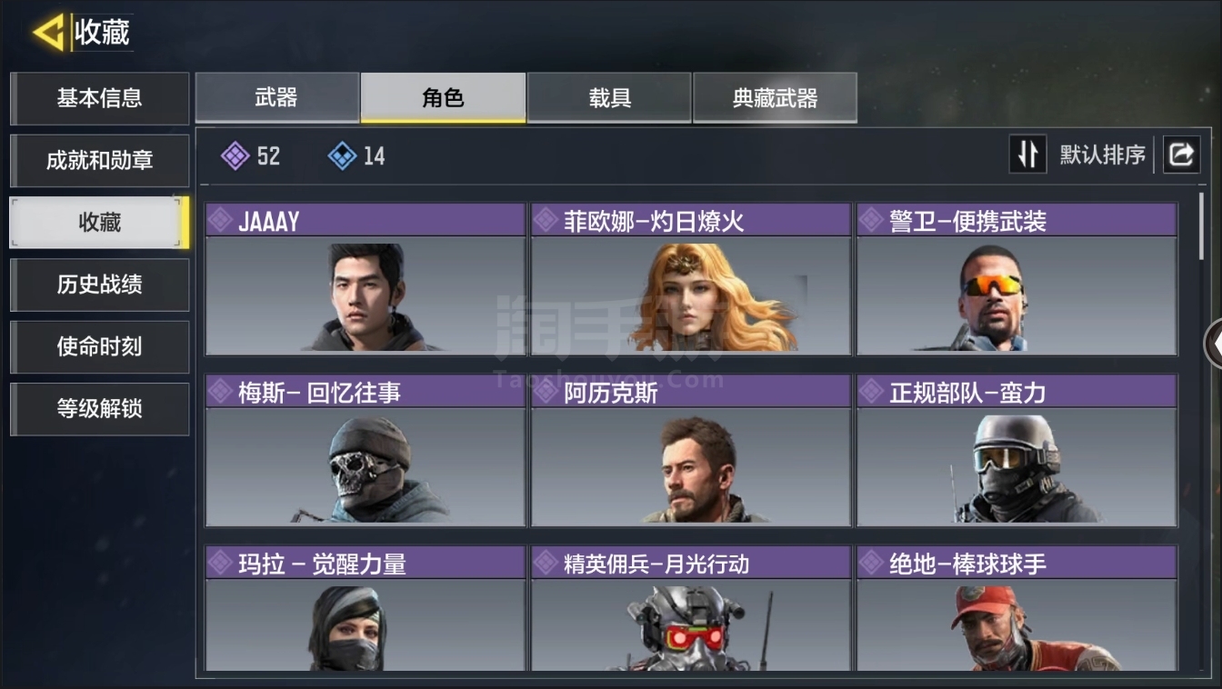
Task: Click rarity icon beside JAAAY title
Action: (x=220, y=220)
